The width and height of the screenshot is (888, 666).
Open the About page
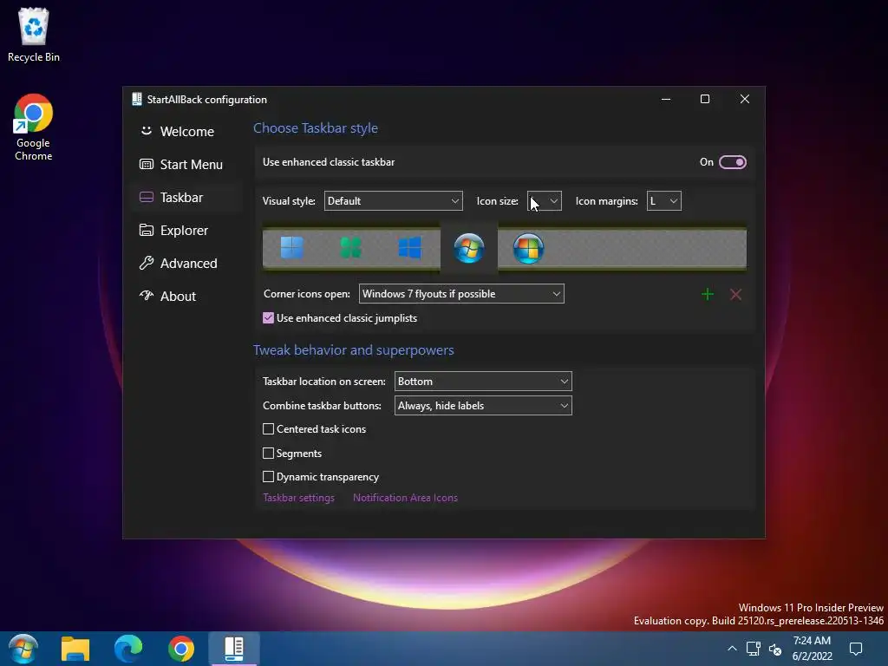186,296
